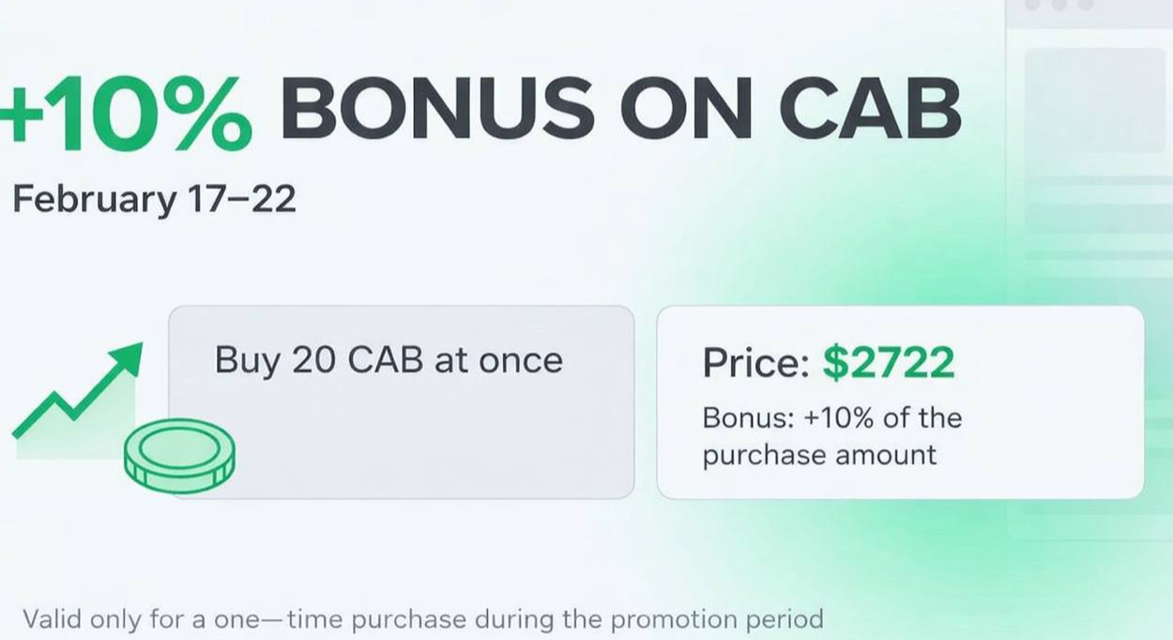The width and height of the screenshot is (1173, 640).
Task: Click the "Valid only for a one-time purchase" note
Action: 422,619
